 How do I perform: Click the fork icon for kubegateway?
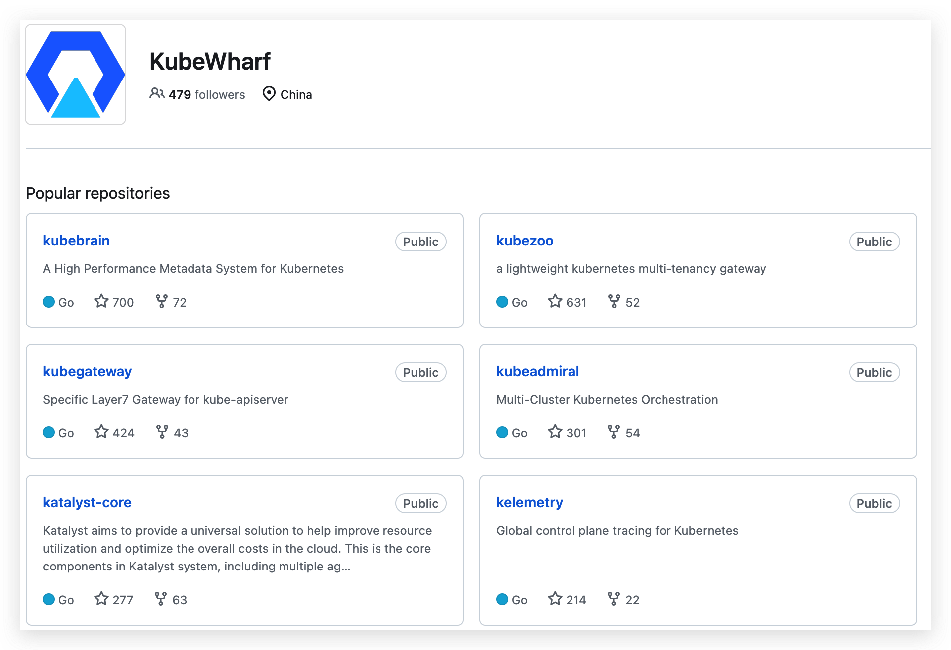click(x=162, y=432)
